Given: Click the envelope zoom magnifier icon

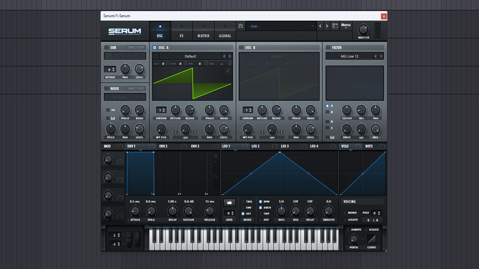Looking at the screenshot, I should click(x=216, y=176).
